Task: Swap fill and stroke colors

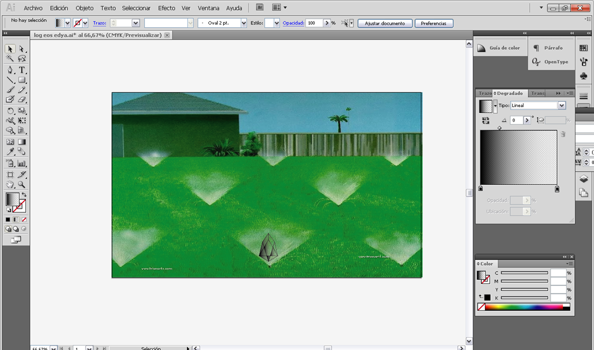Action: (24, 195)
